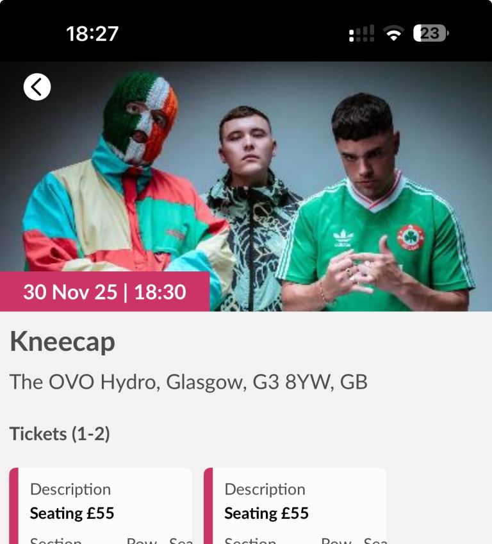Tap the Wi-Fi status icon
This screenshot has height=544, width=492.
393,33
